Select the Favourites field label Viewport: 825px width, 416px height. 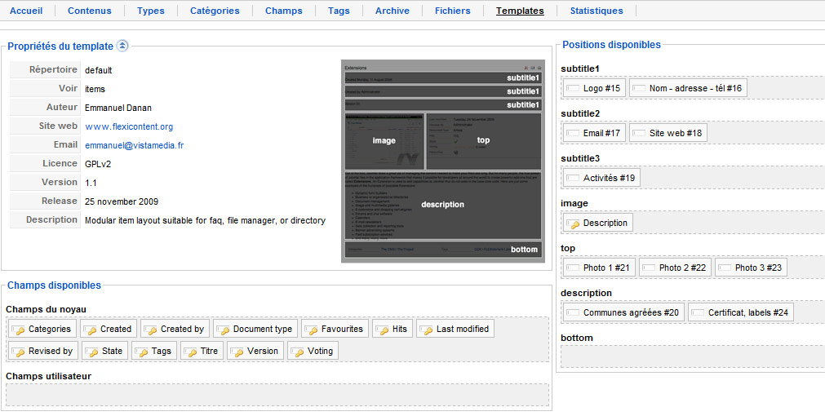pyautogui.click(x=342, y=329)
